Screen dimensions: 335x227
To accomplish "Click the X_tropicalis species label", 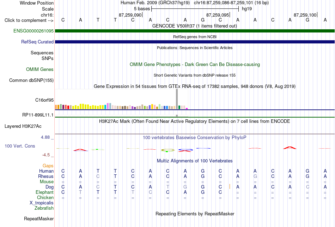I will [42, 203].
